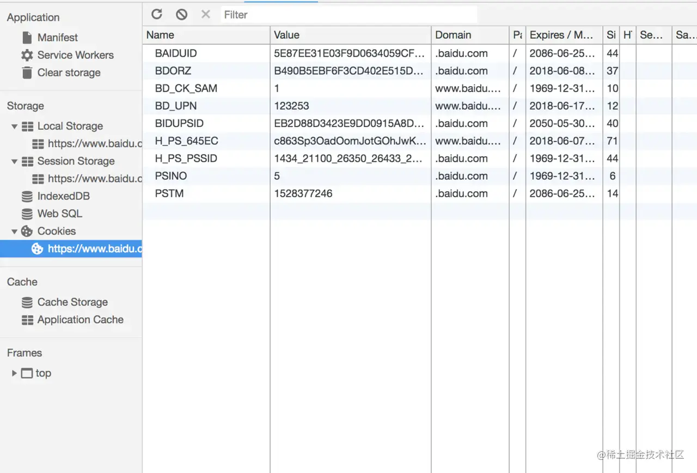Screen dimensions: 697x473
Task: Collapse the Cookies tree node
Action: (15, 232)
